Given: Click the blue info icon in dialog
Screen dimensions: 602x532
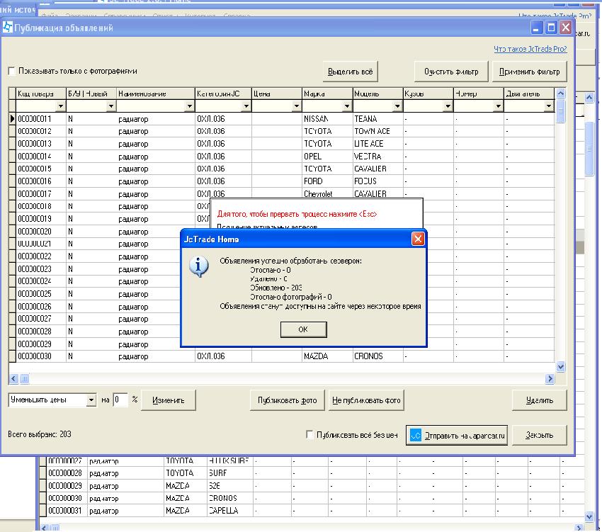Looking at the screenshot, I should pos(199,266).
